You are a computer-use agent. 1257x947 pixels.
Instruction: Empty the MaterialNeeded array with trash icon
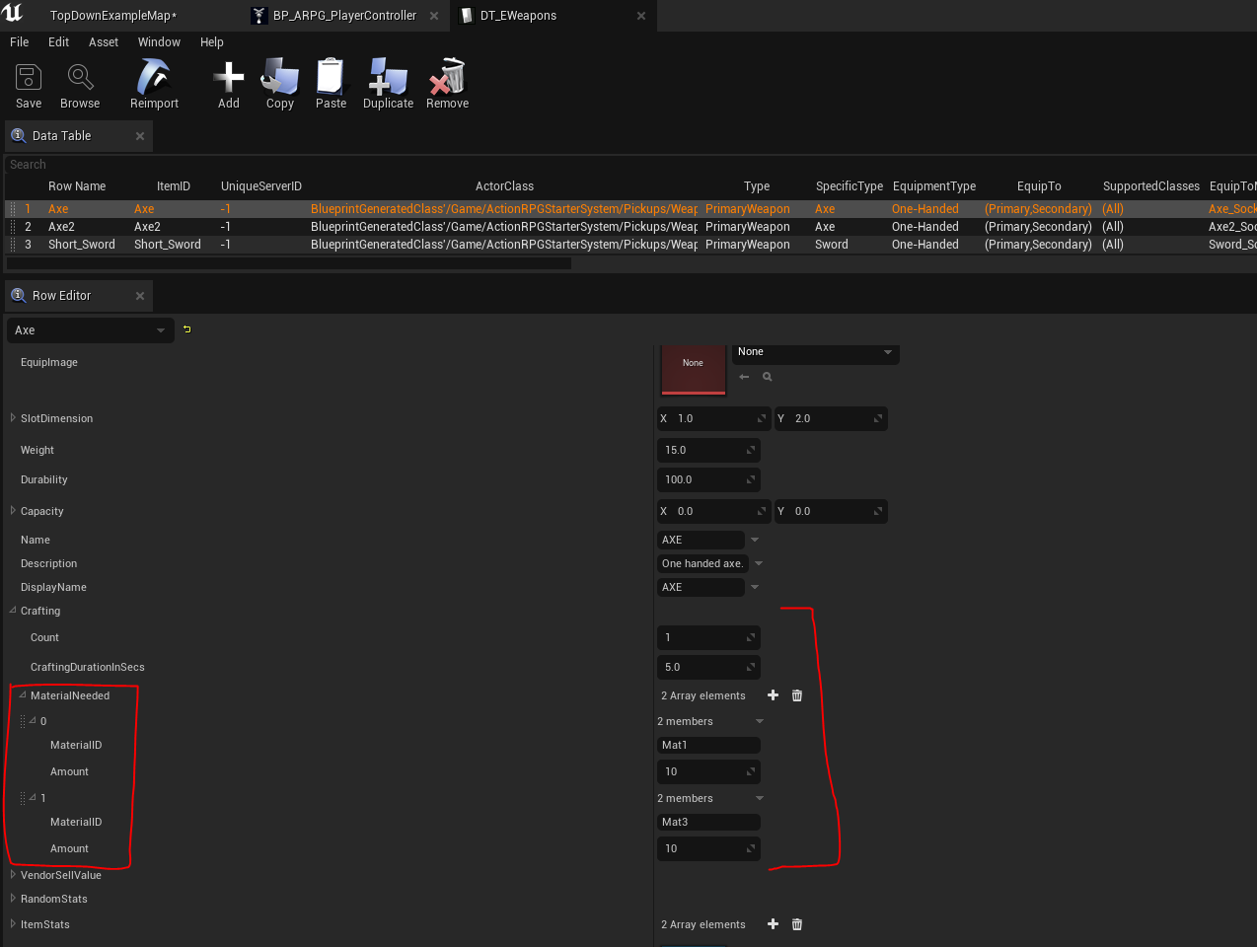(x=797, y=695)
